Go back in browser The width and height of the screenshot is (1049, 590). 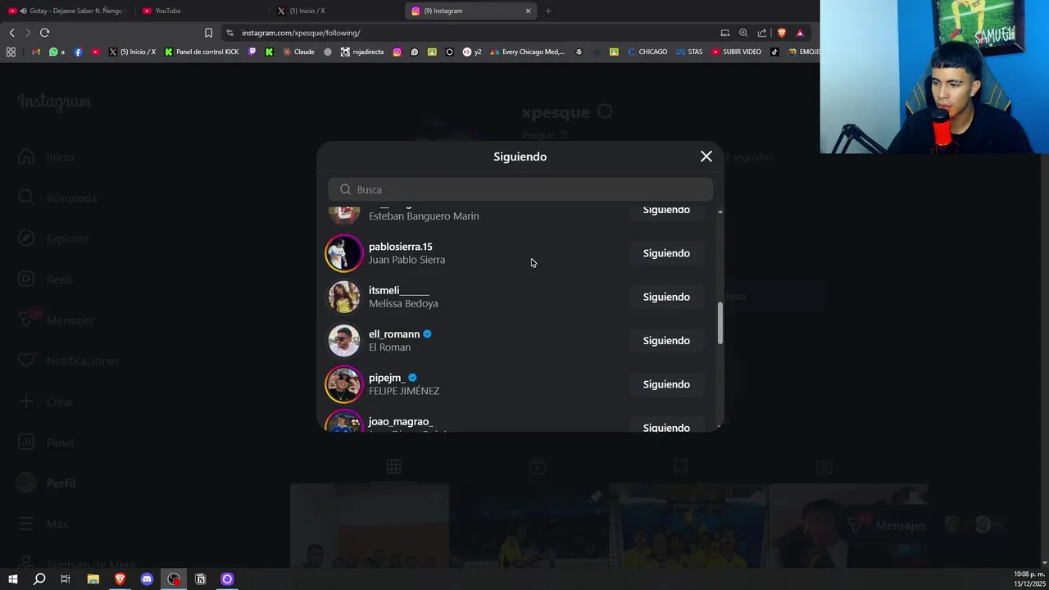tap(11, 33)
